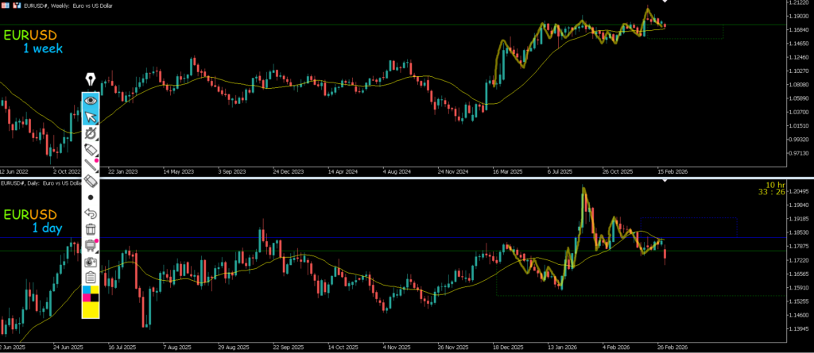Click the daily chart's white shift triangle marker

click(665, 182)
